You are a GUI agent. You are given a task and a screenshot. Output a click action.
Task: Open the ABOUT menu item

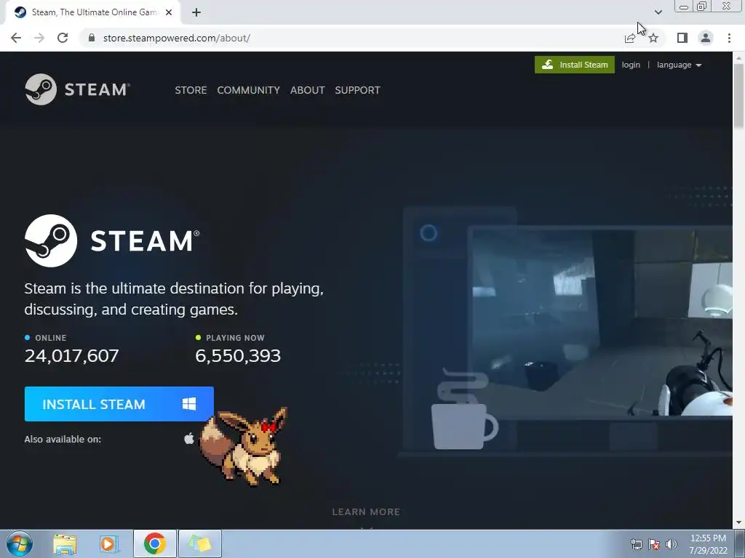[308, 90]
